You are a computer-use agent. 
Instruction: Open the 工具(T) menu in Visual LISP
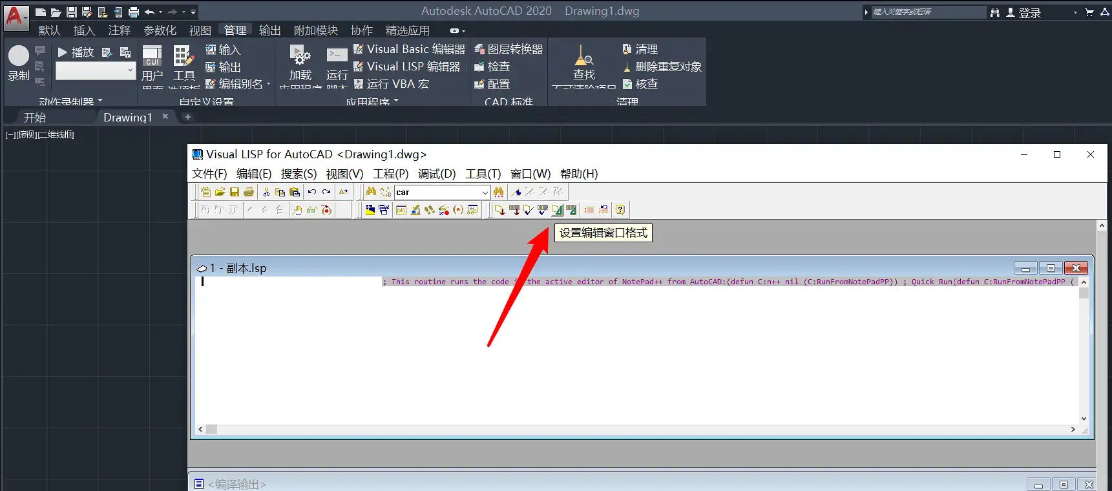tap(483, 174)
